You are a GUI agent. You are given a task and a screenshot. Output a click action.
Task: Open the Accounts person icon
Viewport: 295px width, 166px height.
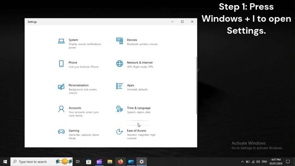(x=61, y=109)
